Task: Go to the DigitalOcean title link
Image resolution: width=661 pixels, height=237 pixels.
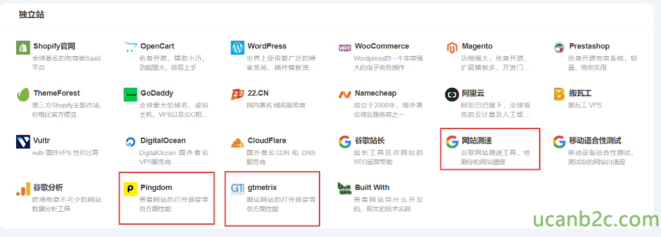Action: click(163, 140)
